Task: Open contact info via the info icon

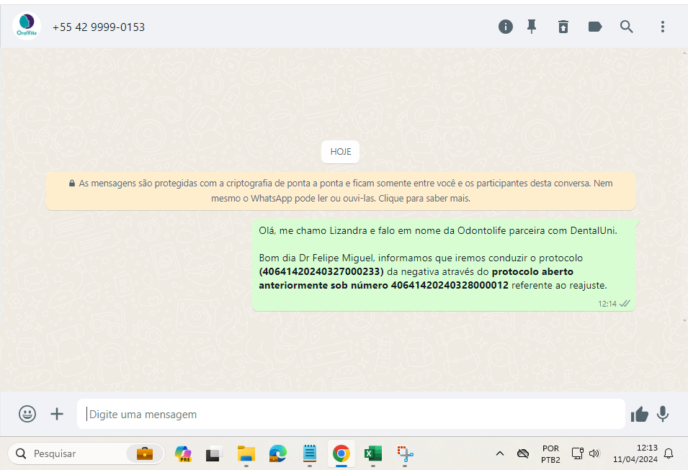Action: (x=506, y=27)
